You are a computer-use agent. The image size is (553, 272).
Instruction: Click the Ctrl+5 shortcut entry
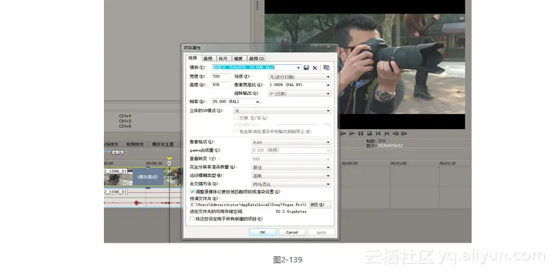coord(125,121)
